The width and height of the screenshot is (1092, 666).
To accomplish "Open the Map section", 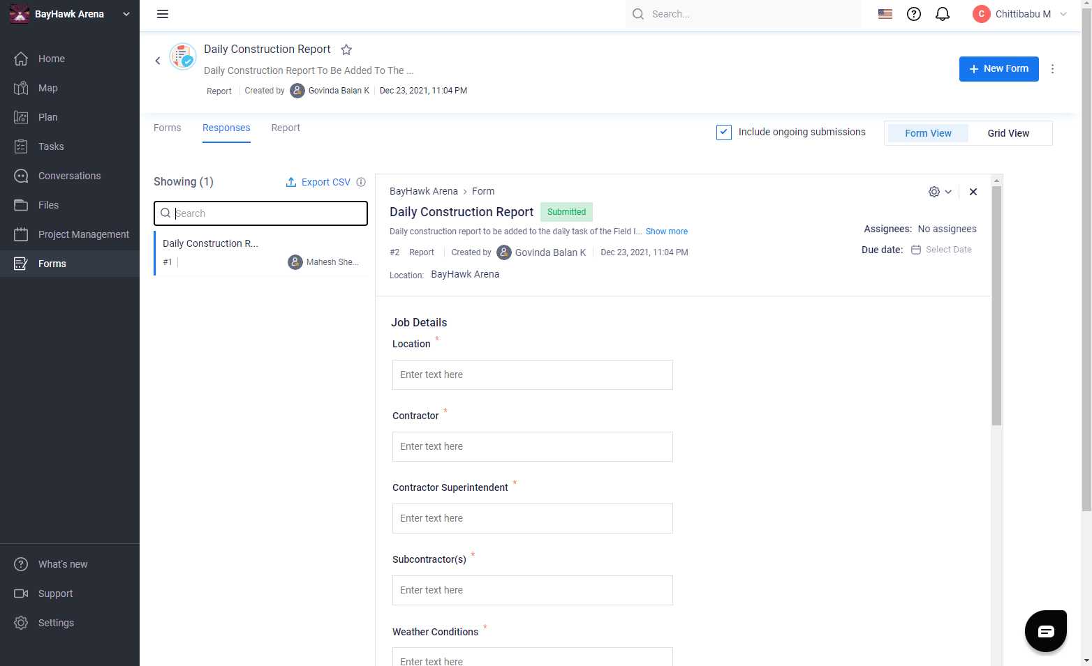I will click(70, 88).
